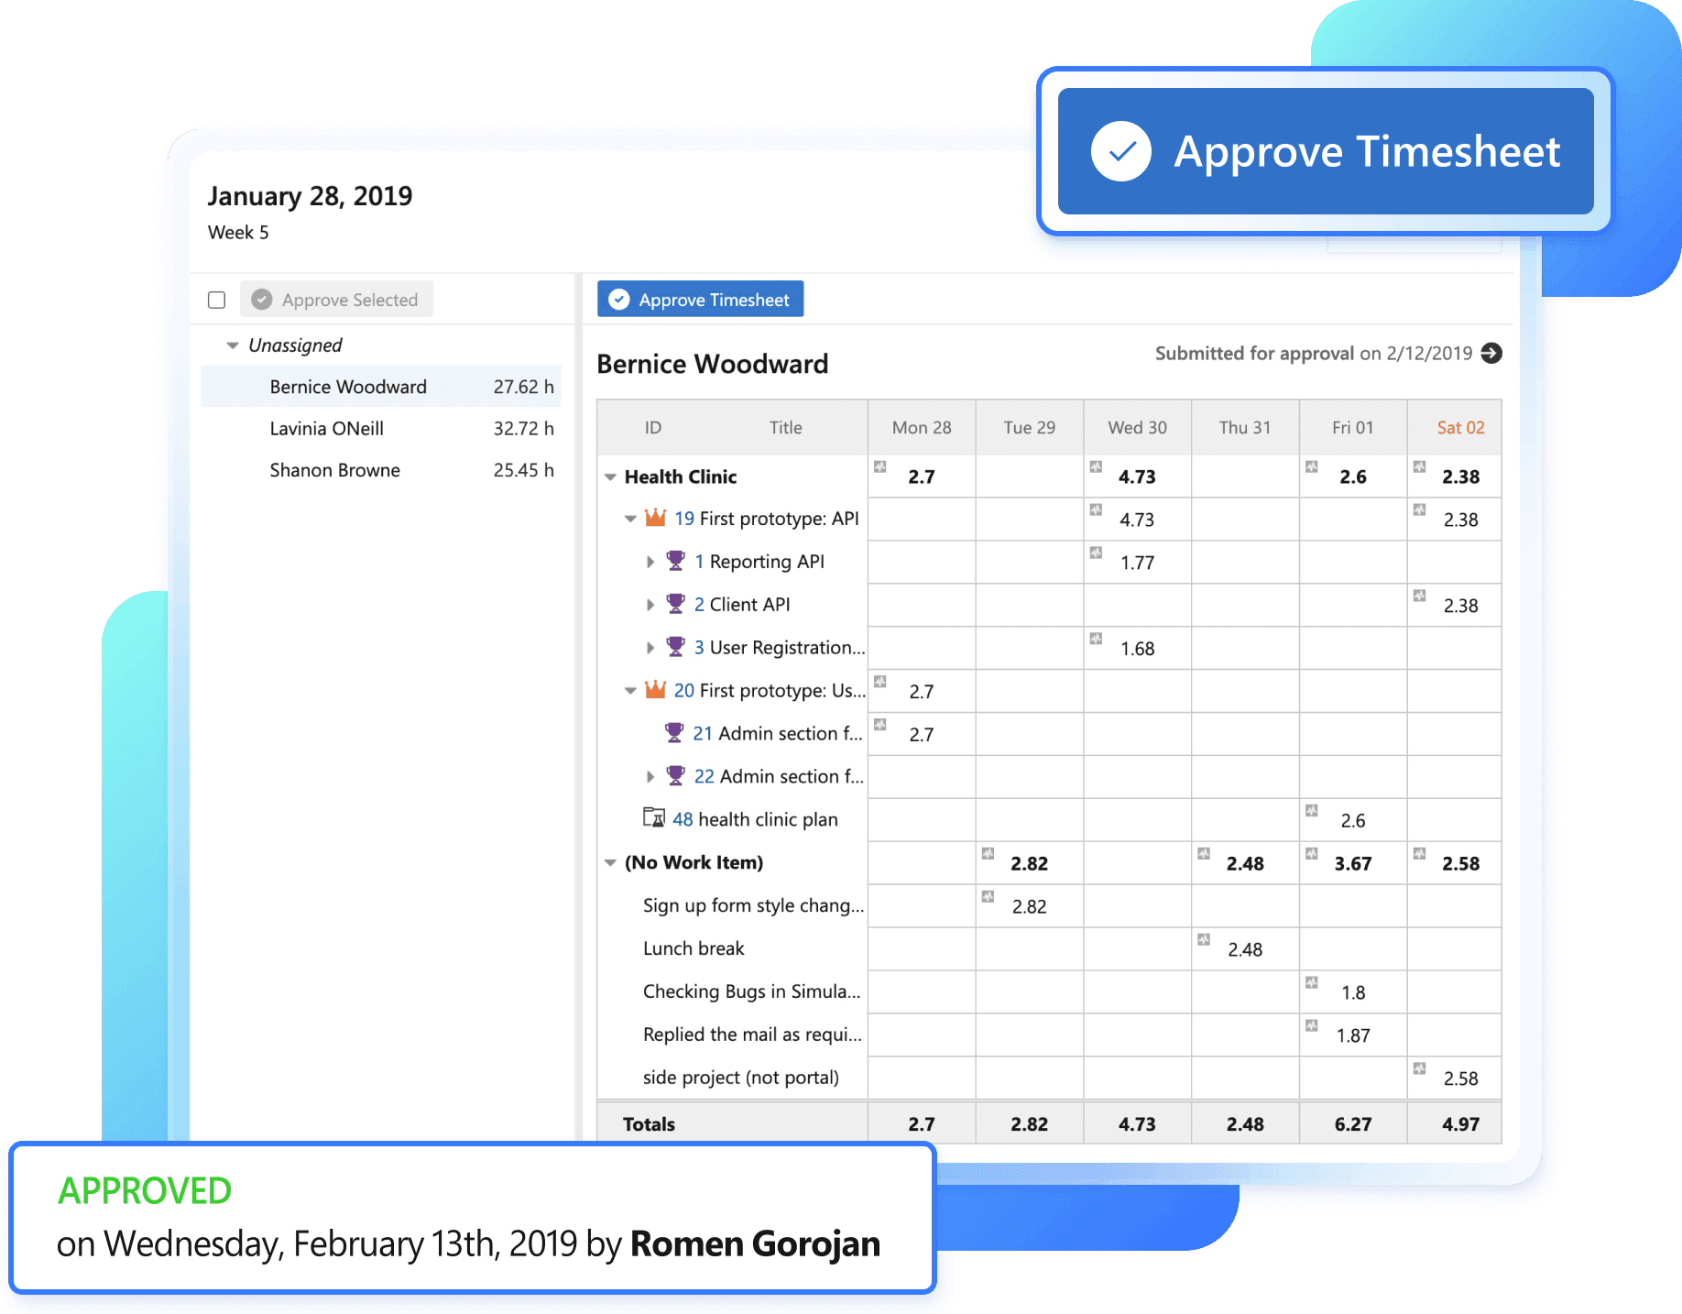Click the 27.62 h value for Bernice Woodward
1682x1314 pixels.
523,387
